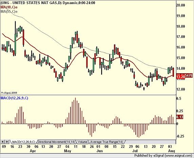Click the 0.5 MACD axis label
This screenshot has height=158, width=194.
click(179, 99)
